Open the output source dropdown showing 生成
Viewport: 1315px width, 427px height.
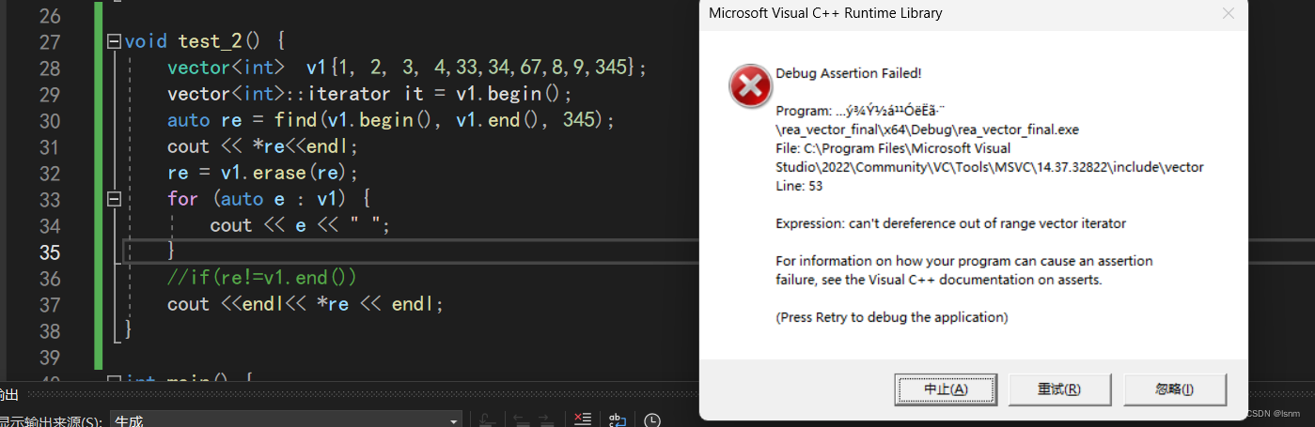tap(286, 421)
